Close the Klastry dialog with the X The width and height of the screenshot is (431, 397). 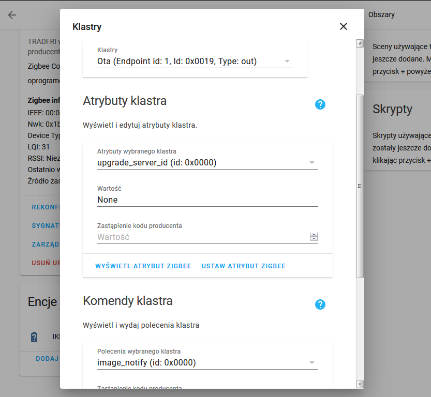(344, 26)
